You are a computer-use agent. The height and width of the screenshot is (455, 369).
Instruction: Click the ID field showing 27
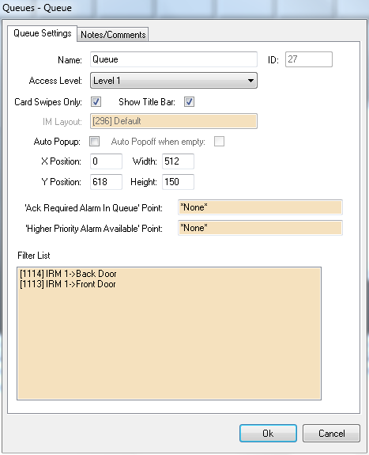(x=309, y=59)
